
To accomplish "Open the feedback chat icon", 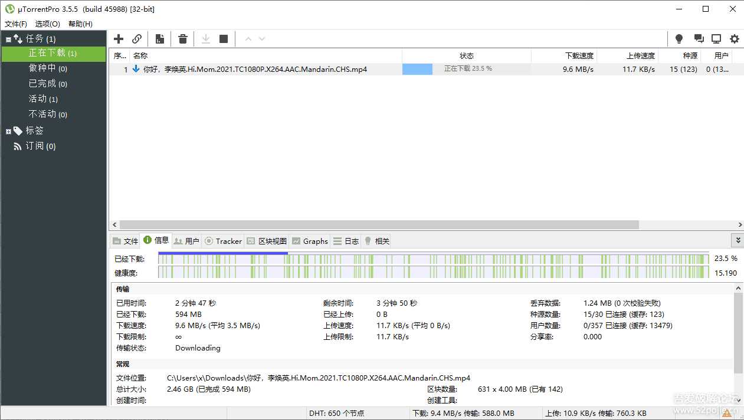I will 699,39.
